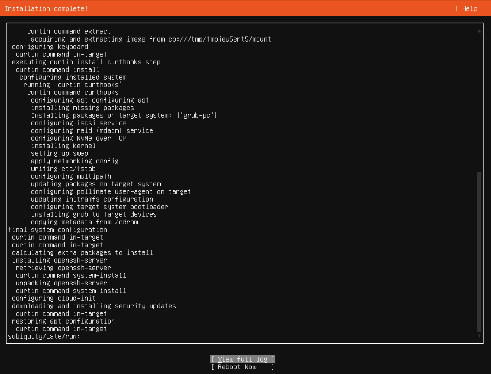Screen dimensions: 491x374
Task: Choose Reboot Now
Action: [243, 367]
